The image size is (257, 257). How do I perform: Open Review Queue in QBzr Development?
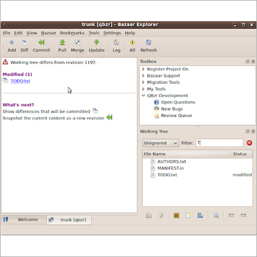coord(176,115)
